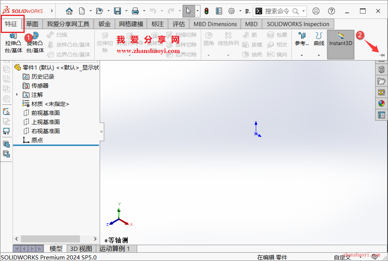Select Revolved Boss/Base (旋转凸台/基体)
388x261 pixels.
pos(35,43)
